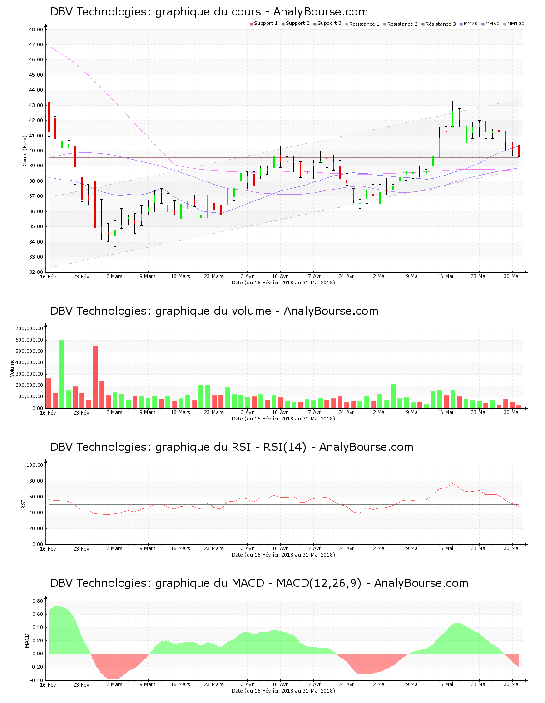Click '3 Avr' date tick on price chart

247,276
